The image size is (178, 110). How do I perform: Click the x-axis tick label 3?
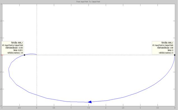[x=140, y=108]
